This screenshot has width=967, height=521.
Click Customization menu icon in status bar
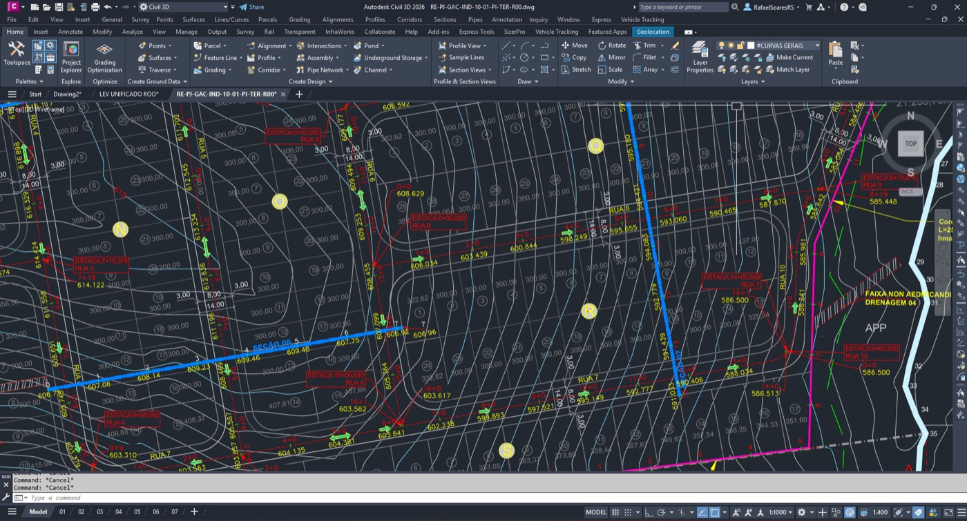pos(960,512)
